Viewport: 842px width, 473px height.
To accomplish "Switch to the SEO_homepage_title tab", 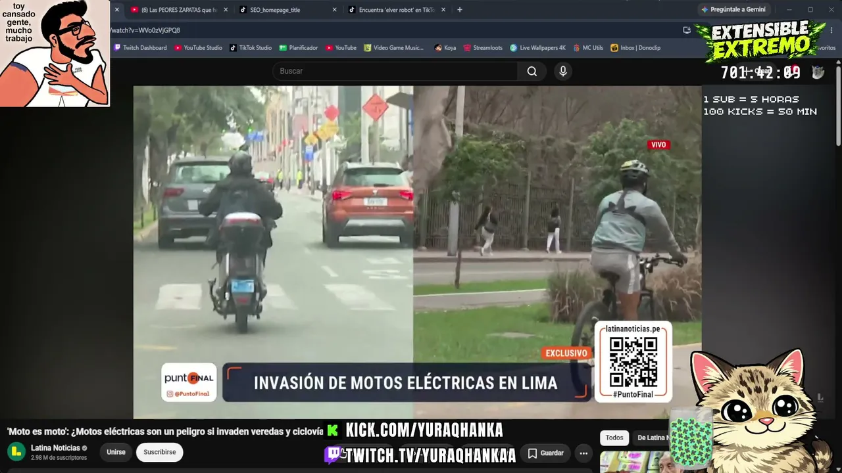I will tap(287, 10).
